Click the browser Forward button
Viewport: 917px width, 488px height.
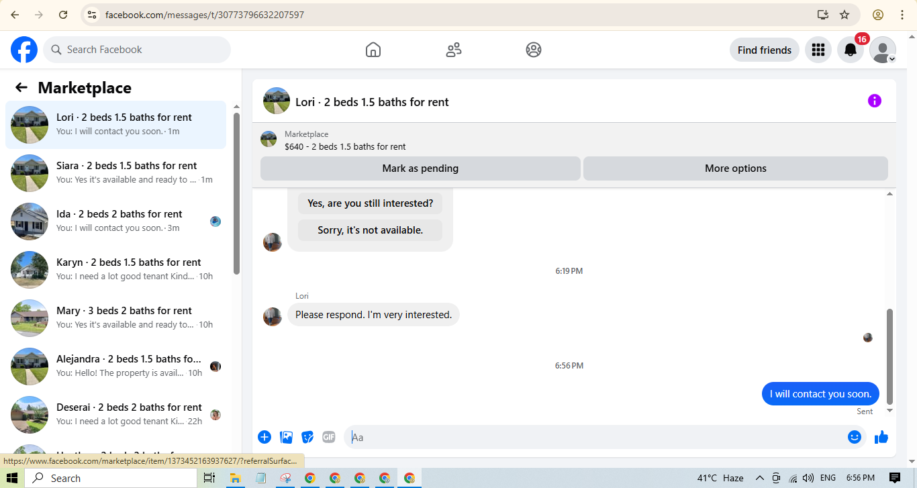pos(39,15)
